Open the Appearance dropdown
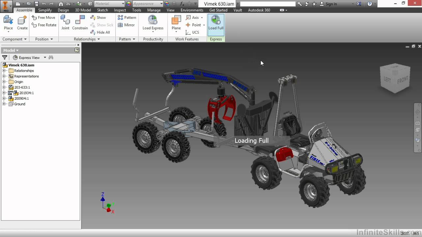422x237 pixels. point(161,4)
